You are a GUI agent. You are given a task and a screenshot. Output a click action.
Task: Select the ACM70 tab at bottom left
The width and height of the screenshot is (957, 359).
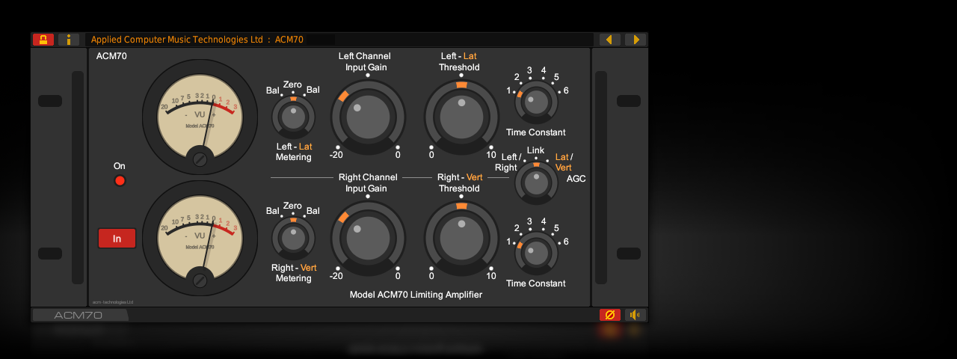(79, 315)
